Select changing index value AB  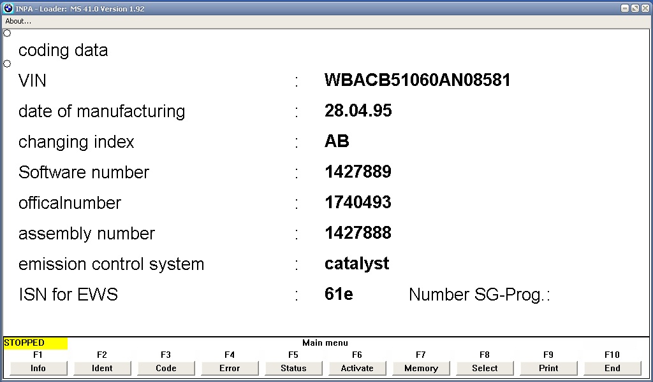pos(337,141)
